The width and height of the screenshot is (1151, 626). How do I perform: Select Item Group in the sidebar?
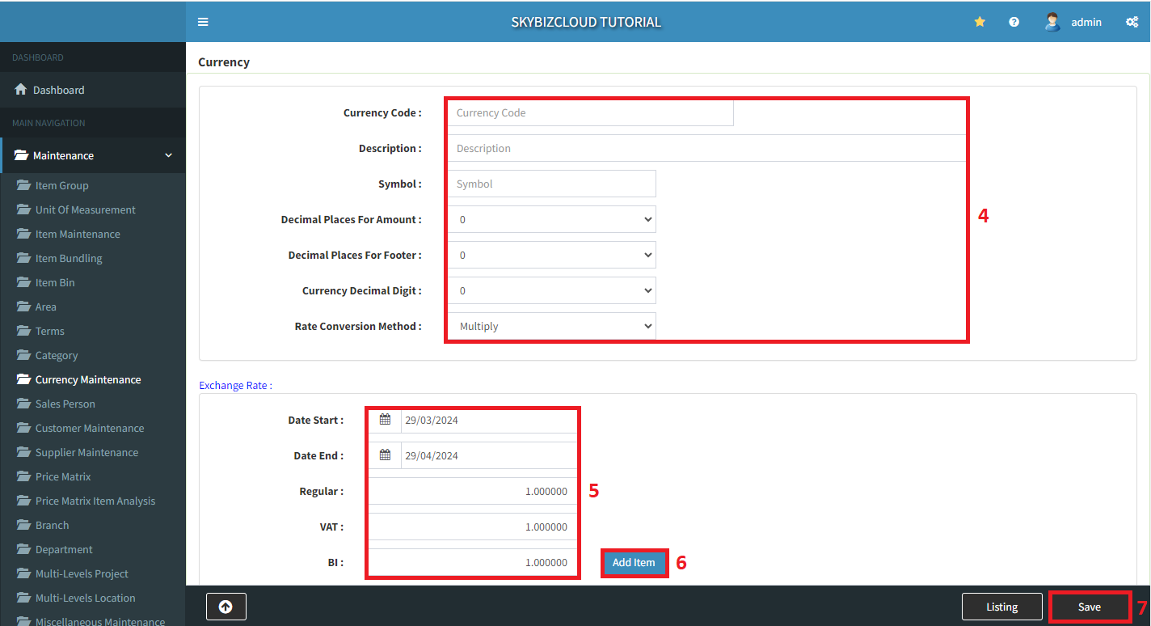pyautogui.click(x=61, y=185)
